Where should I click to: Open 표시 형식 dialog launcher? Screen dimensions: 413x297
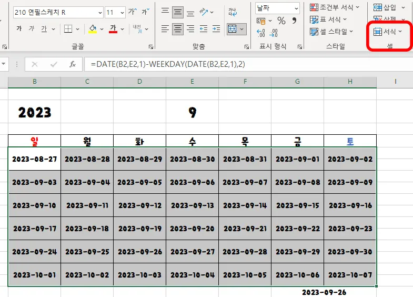pos(300,47)
